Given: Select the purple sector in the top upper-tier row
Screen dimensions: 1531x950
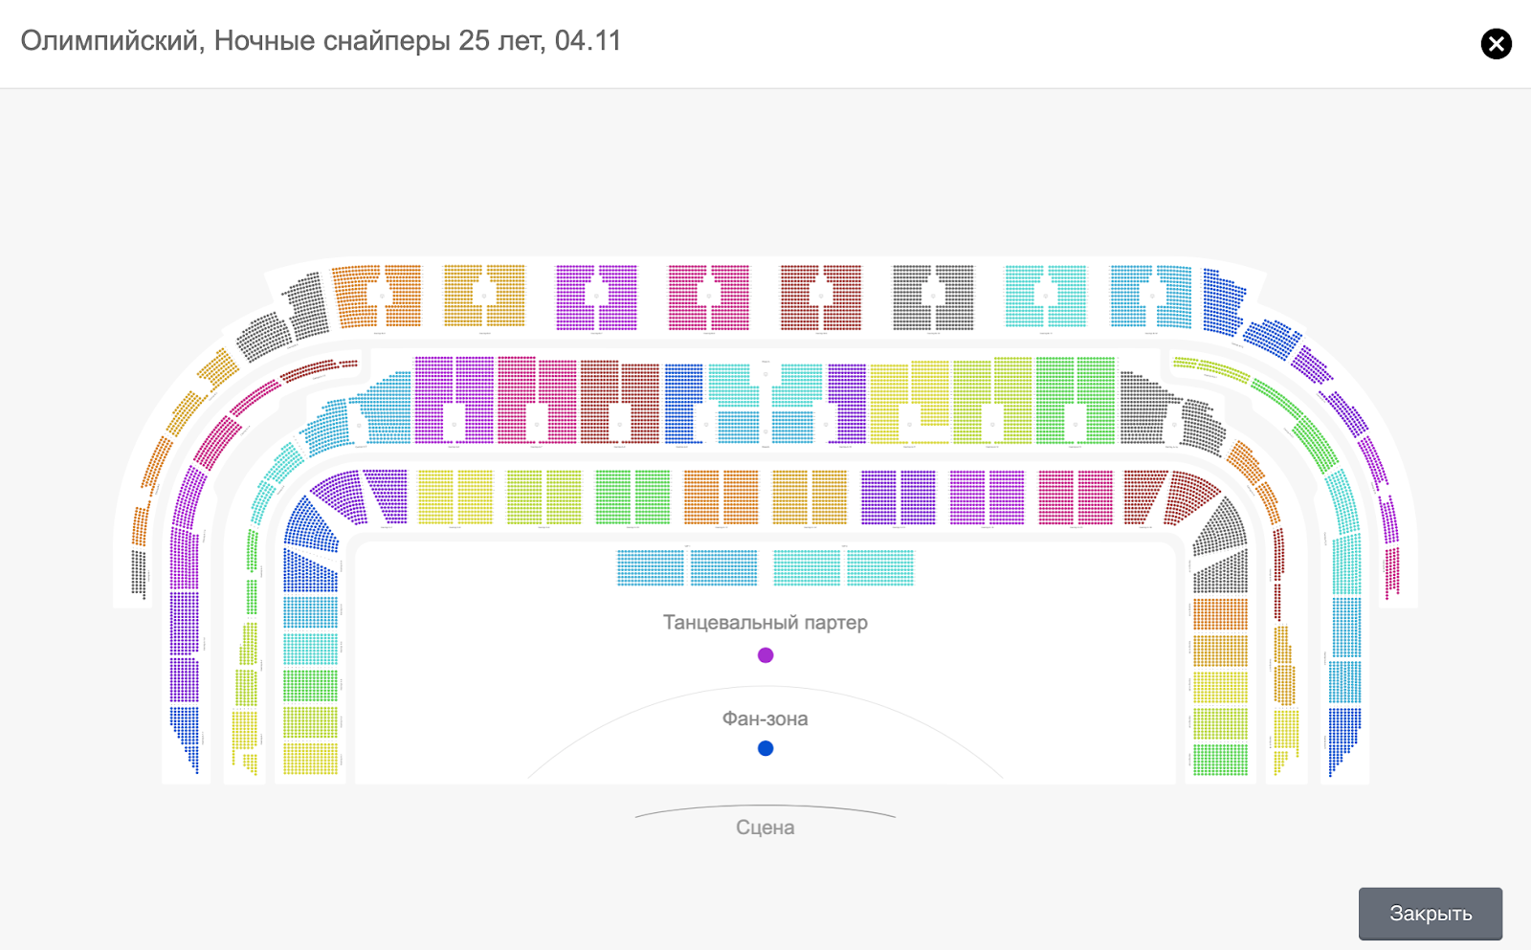Looking at the screenshot, I should tap(597, 298).
